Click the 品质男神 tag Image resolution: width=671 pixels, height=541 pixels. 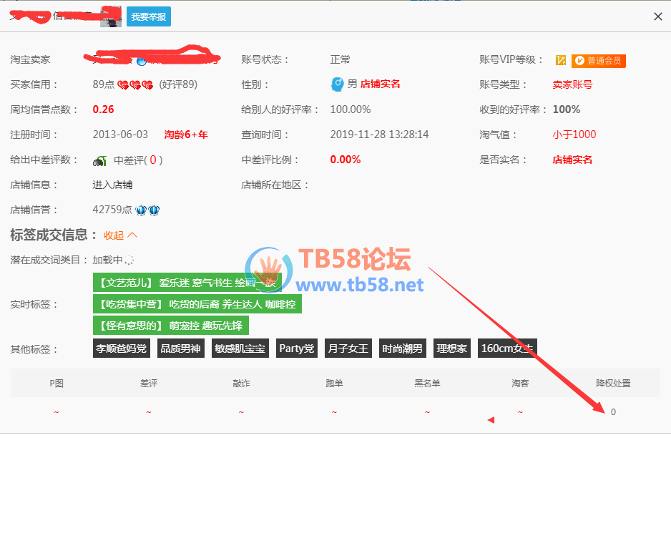(180, 349)
